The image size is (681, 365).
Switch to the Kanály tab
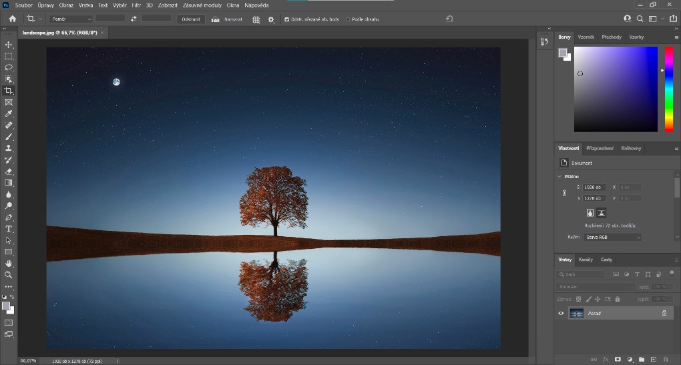585,260
